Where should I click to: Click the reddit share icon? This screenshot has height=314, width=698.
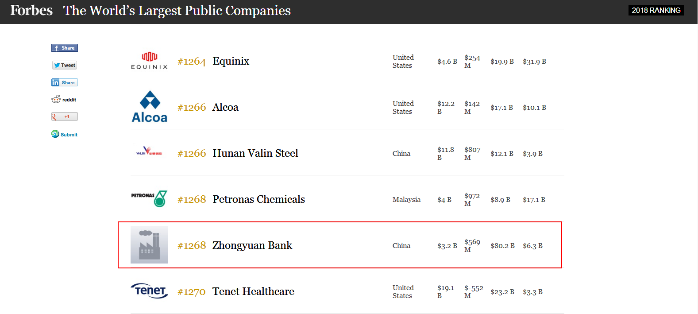pos(64,100)
